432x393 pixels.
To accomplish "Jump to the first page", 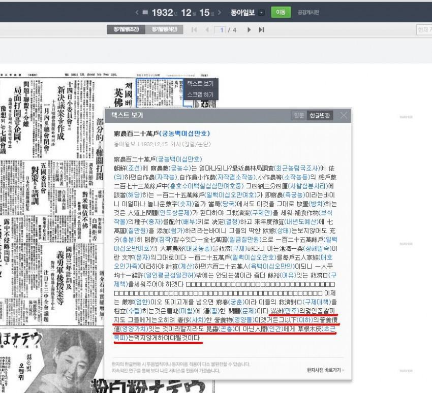I will click(x=194, y=30).
